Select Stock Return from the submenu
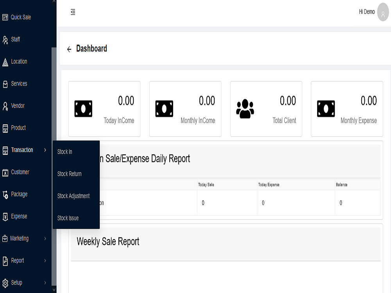Screen dimensions: 391x293 pyautogui.click(x=70, y=174)
